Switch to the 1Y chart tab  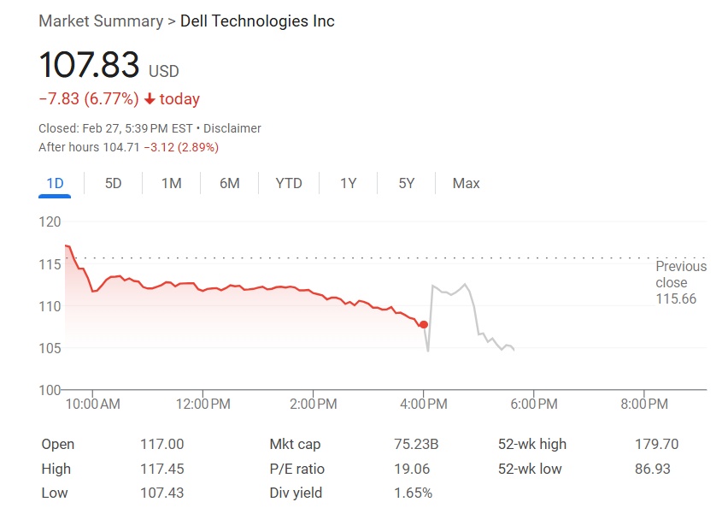tap(348, 183)
